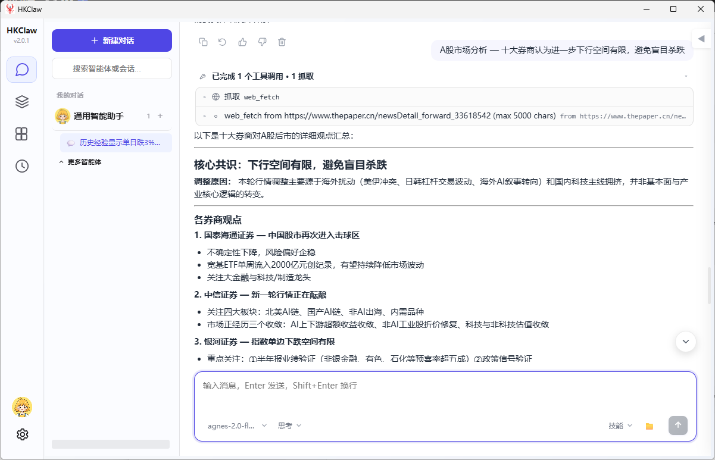Click bullet 不确定性下降，风险偏好企稳
715x460 pixels.
[261, 252]
